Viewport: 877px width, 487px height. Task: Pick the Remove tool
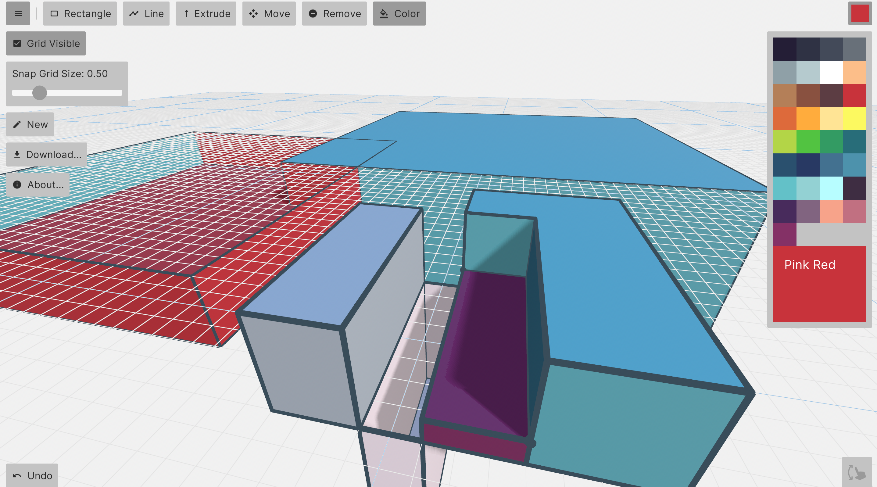click(334, 13)
